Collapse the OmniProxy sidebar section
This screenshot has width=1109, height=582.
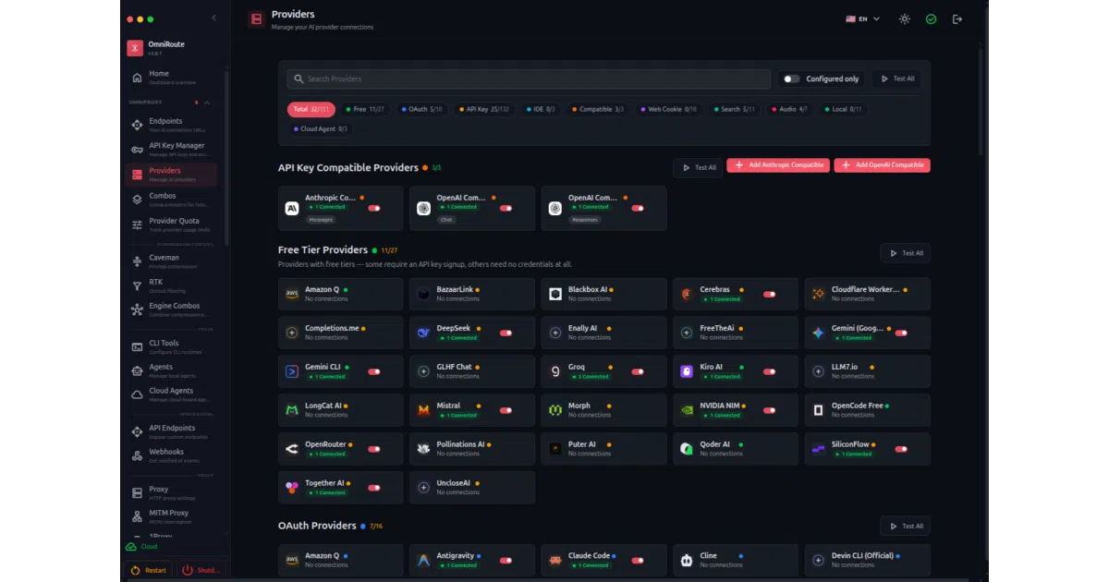(207, 102)
